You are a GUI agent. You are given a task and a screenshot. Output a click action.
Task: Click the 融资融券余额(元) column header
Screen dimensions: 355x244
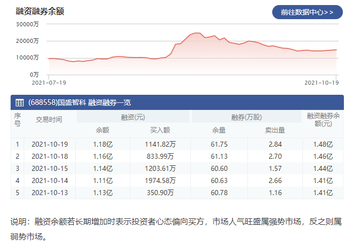323,120
